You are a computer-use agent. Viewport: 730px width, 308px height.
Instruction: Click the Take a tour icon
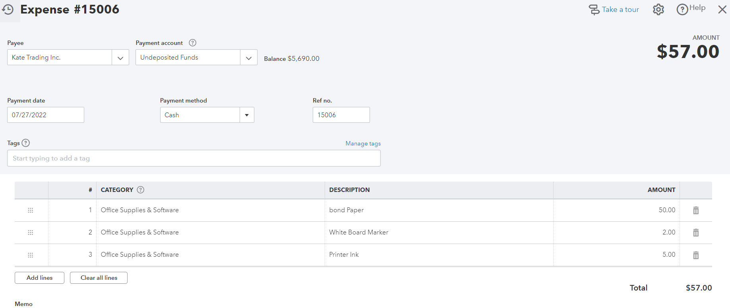[594, 10]
